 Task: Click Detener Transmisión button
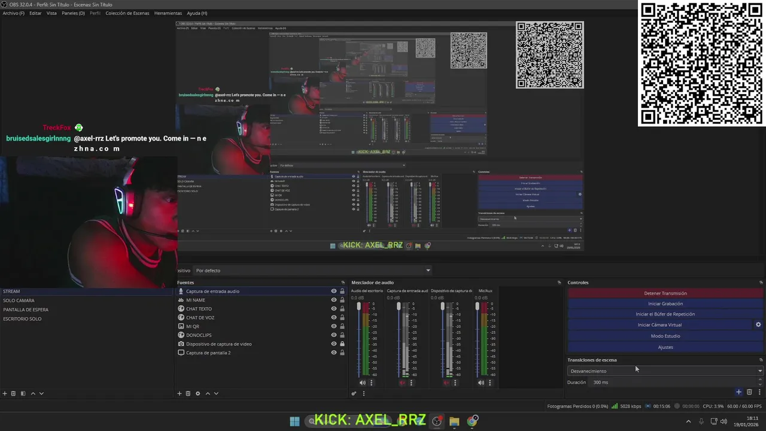pyautogui.click(x=665, y=293)
